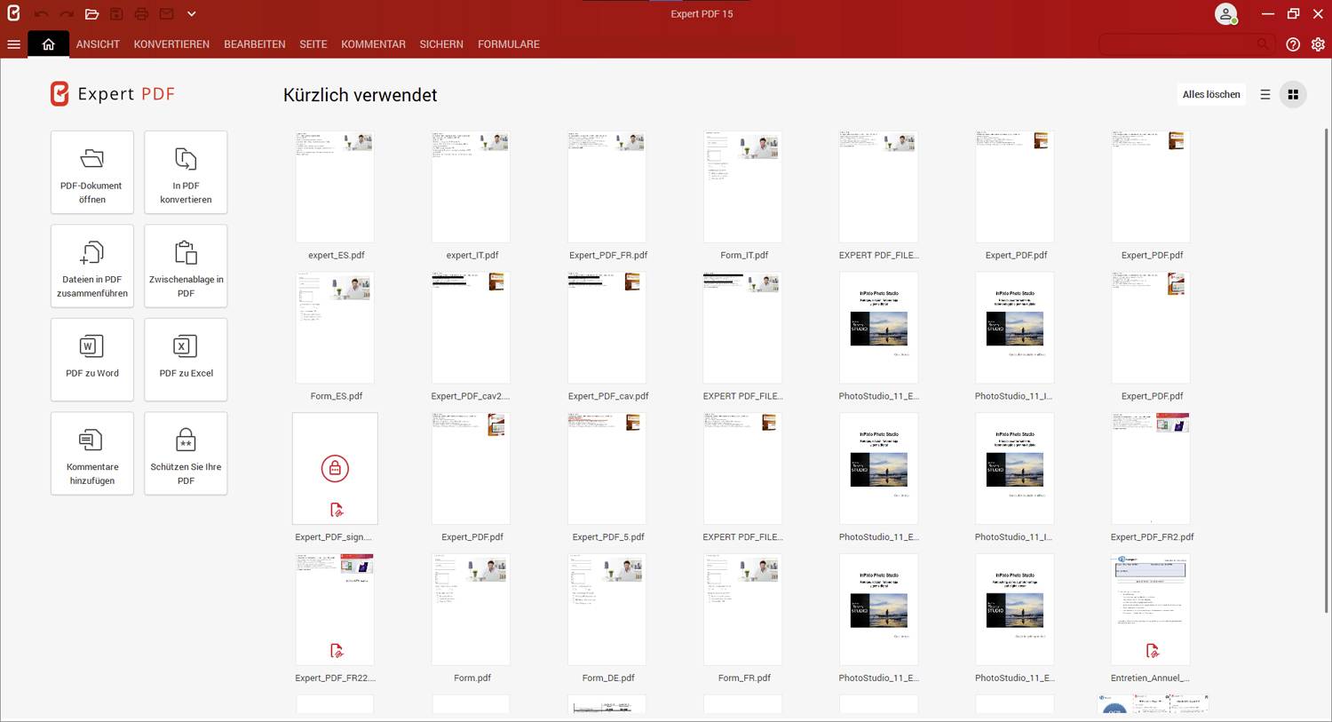Print via the printer toolbar icon
Viewport: 1332px width, 722px height.
140,13
